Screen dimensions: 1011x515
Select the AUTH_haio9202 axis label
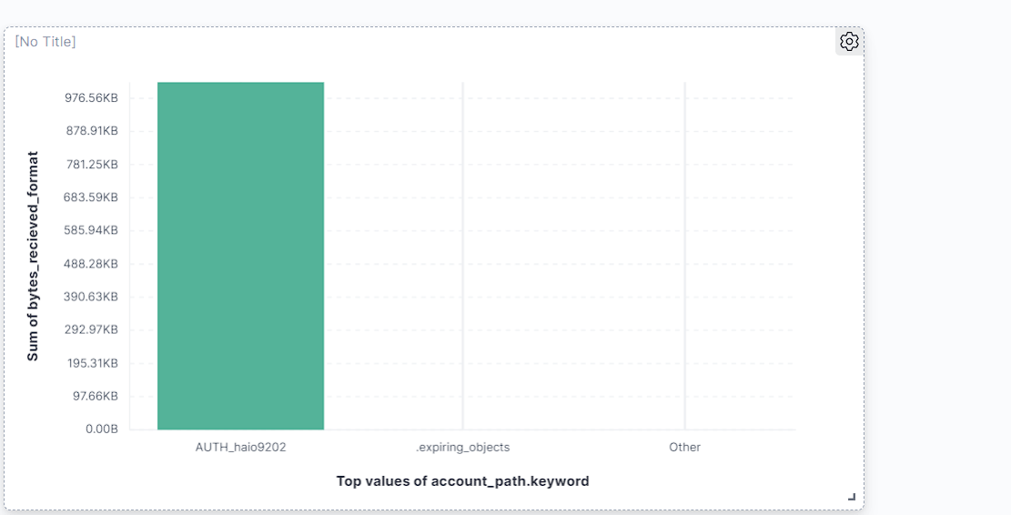pyautogui.click(x=240, y=448)
